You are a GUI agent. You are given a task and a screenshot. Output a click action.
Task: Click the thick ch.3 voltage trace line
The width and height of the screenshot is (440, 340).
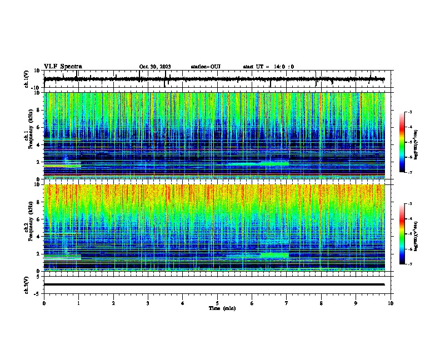214,284
